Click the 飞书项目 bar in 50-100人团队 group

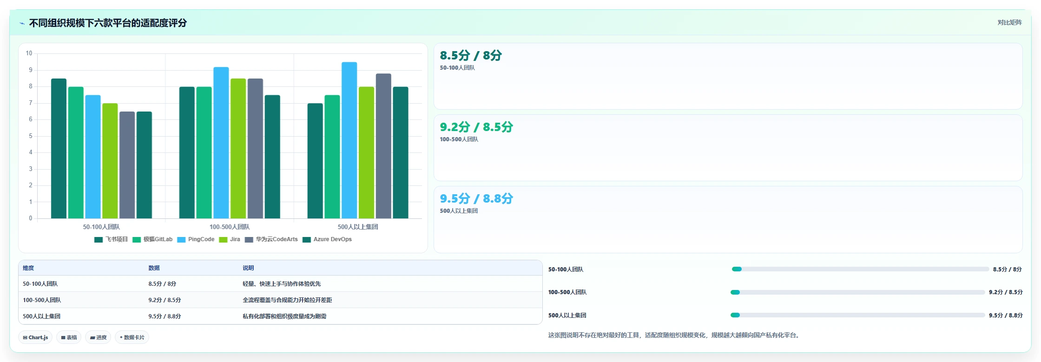click(x=59, y=149)
